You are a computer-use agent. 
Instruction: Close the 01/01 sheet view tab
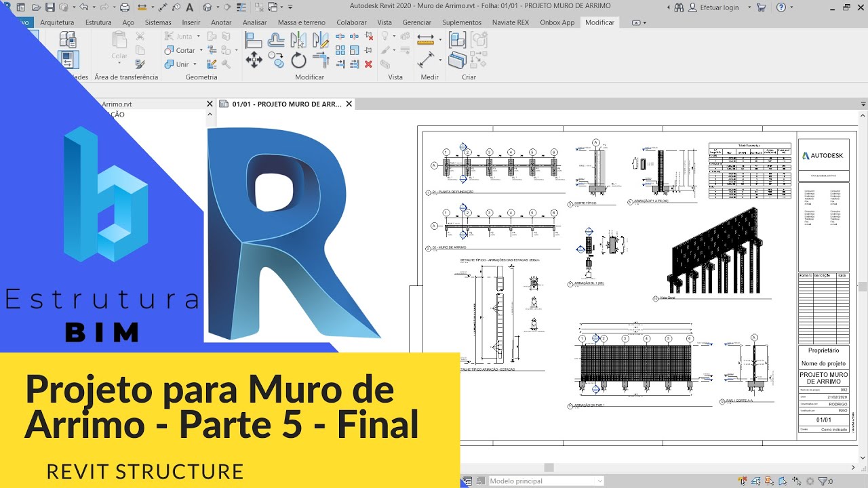pyautogui.click(x=349, y=104)
